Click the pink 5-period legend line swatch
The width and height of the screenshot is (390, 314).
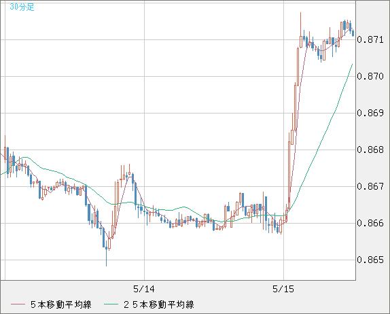(18, 304)
